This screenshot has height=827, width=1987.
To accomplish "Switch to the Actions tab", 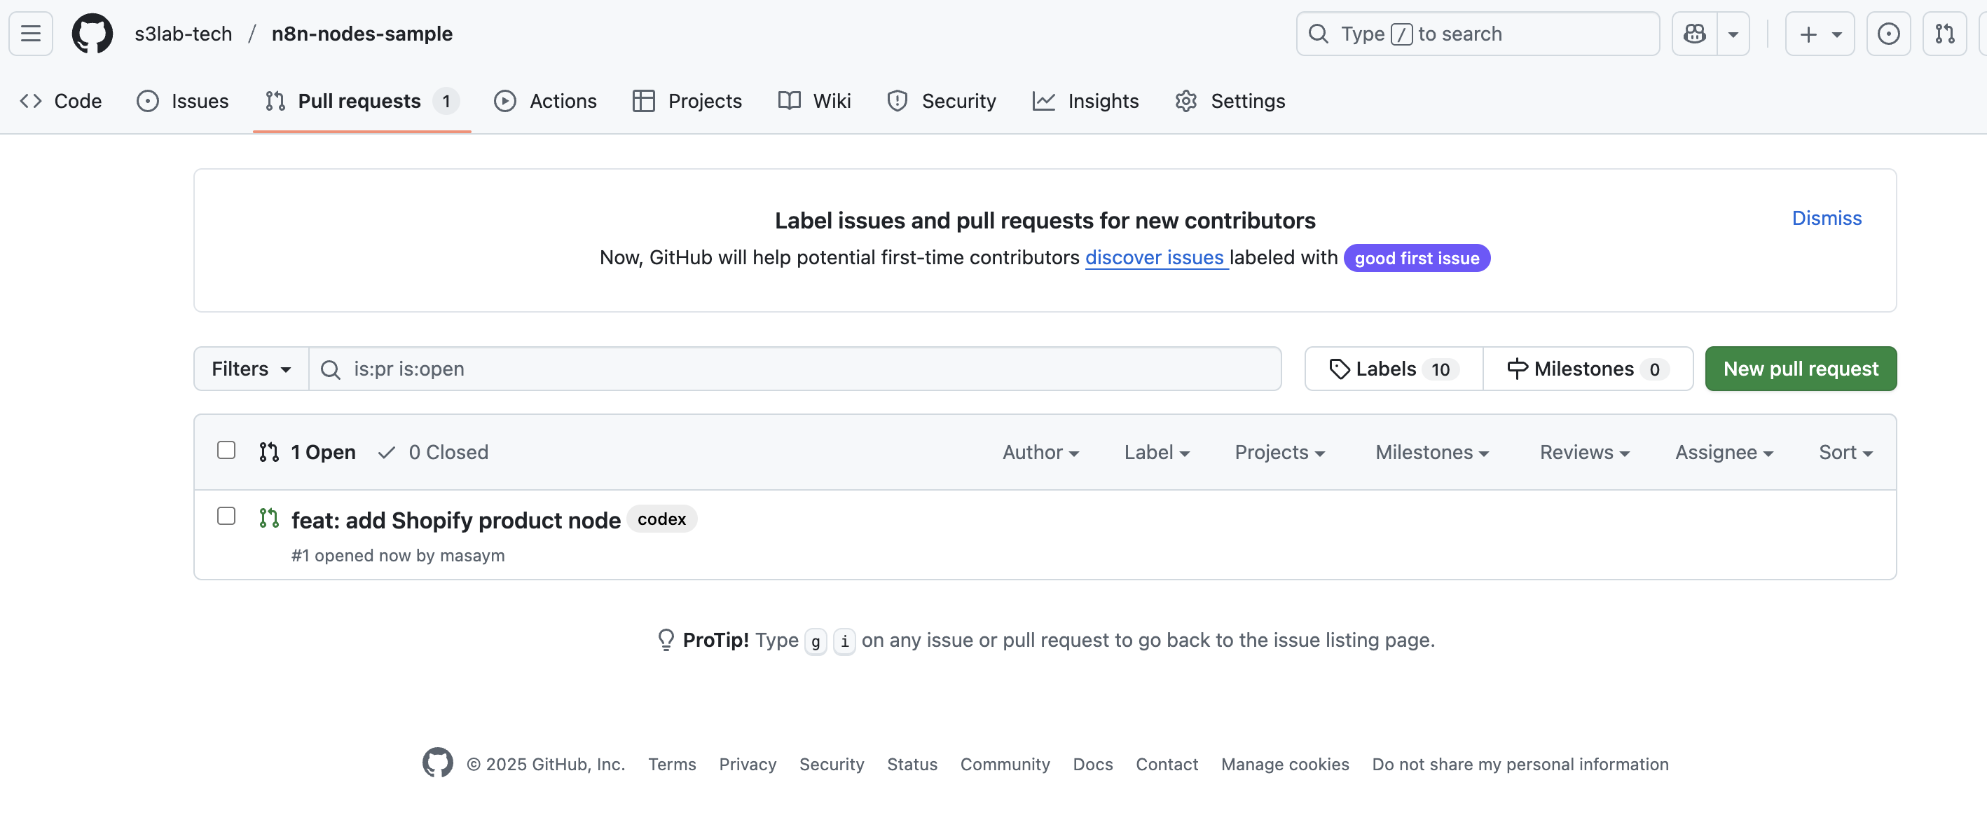I will pyautogui.click(x=545, y=101).
